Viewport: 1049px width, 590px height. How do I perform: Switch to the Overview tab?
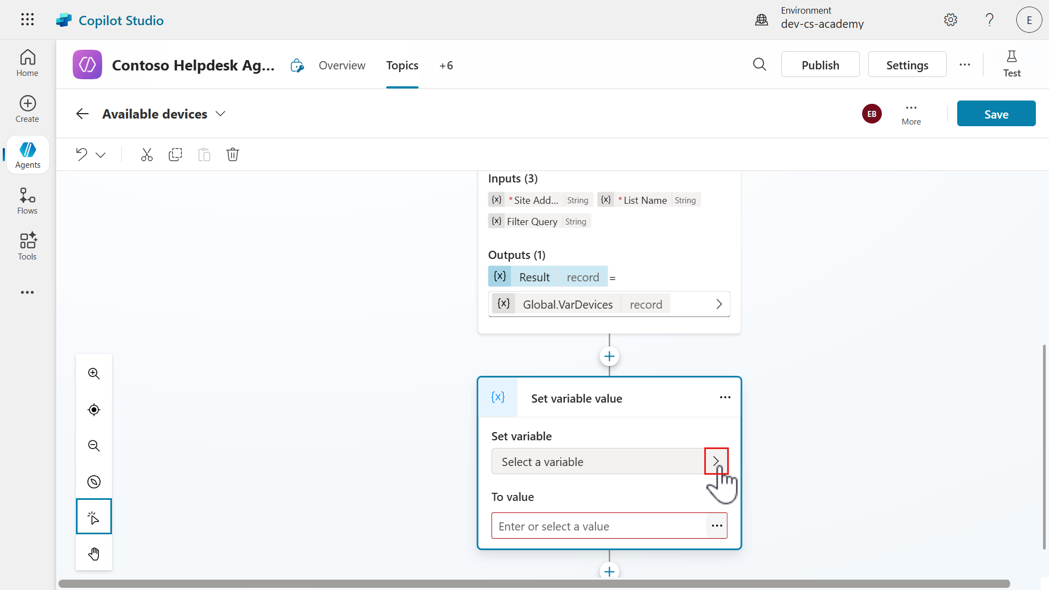click(342, 66)
